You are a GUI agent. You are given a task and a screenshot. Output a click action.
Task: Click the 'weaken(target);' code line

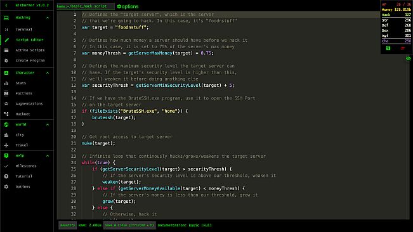coord(121,182)
